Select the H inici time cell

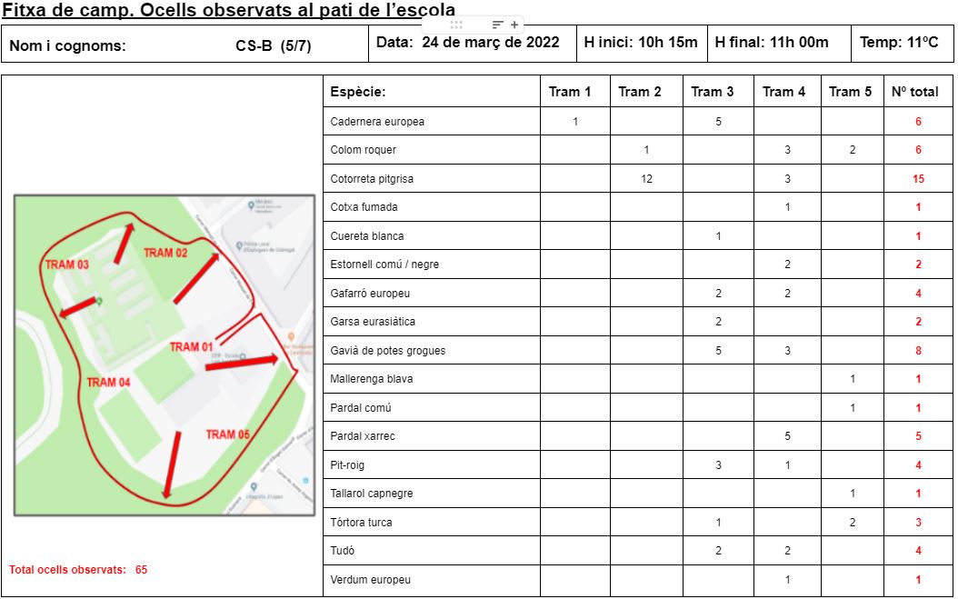[x=641, y=43]
